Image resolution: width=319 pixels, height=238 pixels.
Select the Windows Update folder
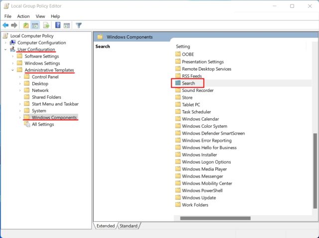pyautogui.click(x=198, y=198)
